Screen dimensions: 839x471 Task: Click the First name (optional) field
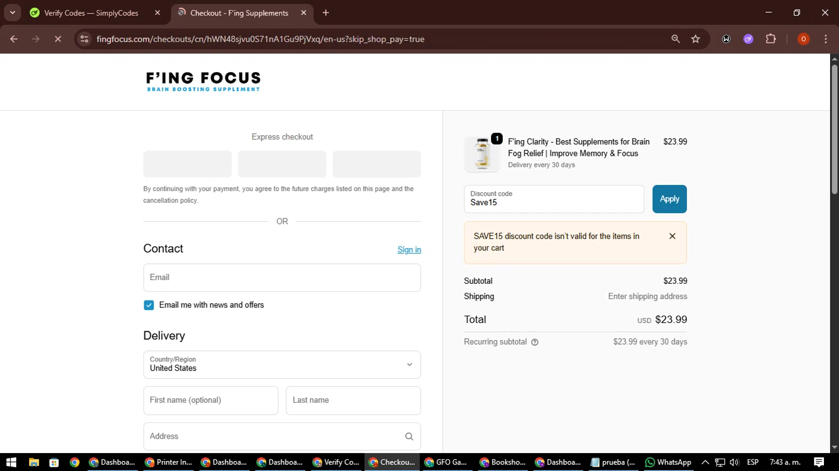click(211, 401)
